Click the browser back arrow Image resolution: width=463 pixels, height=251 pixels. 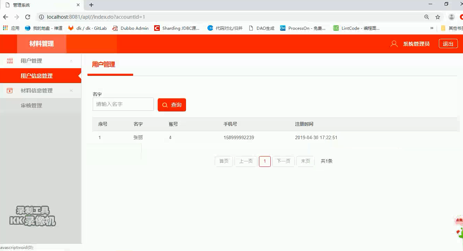[x=6, y=17]
